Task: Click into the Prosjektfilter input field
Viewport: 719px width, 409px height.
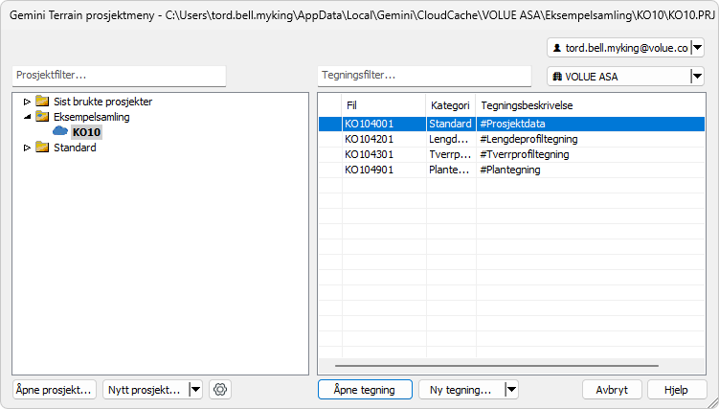Action: [119, 75]
